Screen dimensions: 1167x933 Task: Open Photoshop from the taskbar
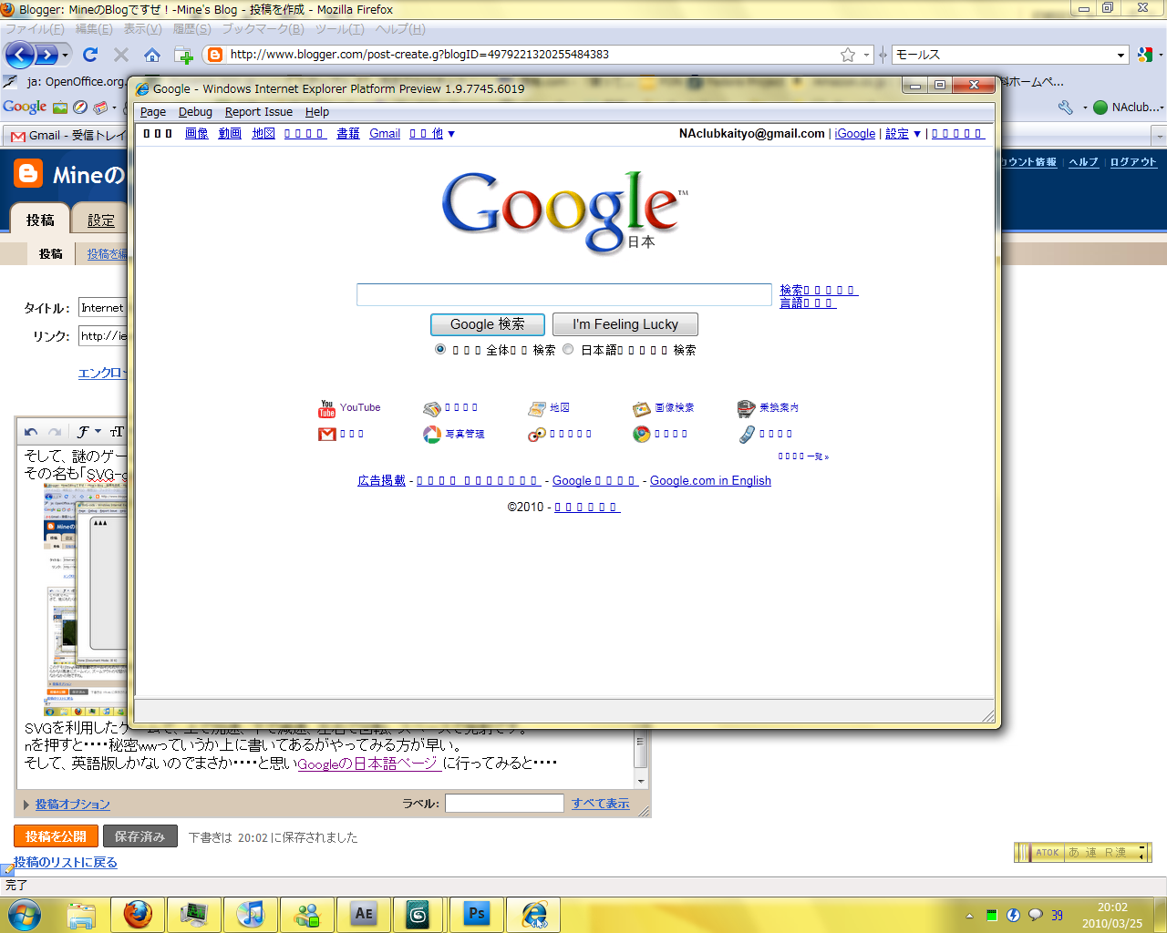(x=477, y=914)
